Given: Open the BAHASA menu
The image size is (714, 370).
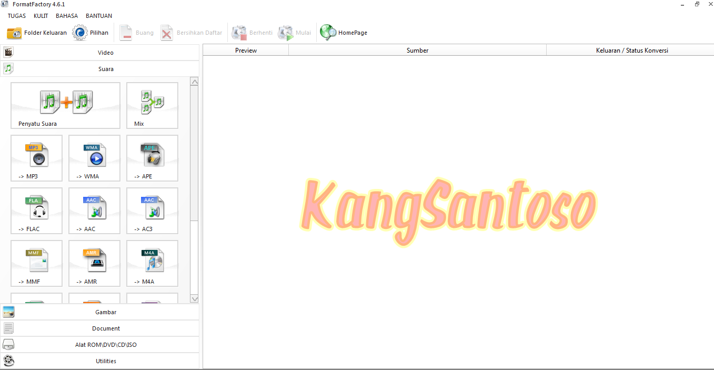Looking at the screenshot, I should pyautogui.click(x=67, y=16).
